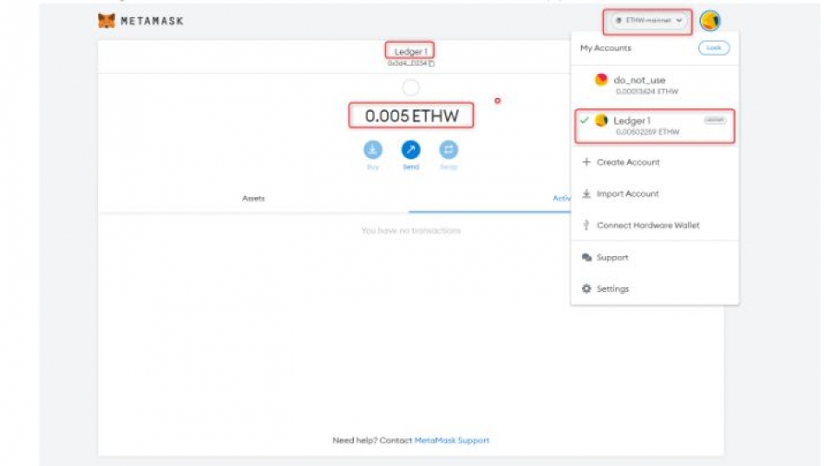Click the Lock button

click(x=714, y=48)
